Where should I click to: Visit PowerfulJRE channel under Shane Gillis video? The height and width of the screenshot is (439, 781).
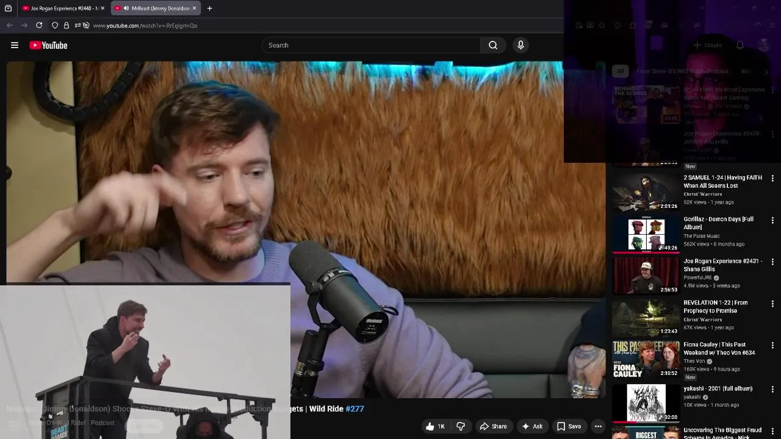tap(697, 277)
